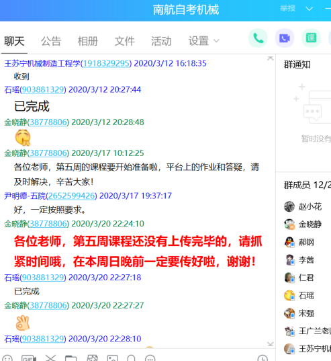This screenshot has height=361, width=331.
Task: Select member 赵小花 in member list
Action: 303,206
